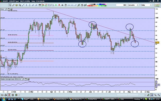Click the 44.761 RSI value label
This screenshot has height=101, width=161.
[x=157, y=85]
